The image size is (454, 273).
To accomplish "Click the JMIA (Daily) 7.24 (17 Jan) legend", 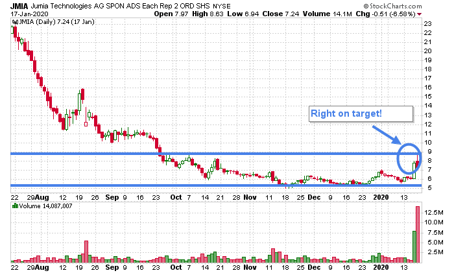I will 57,22.
